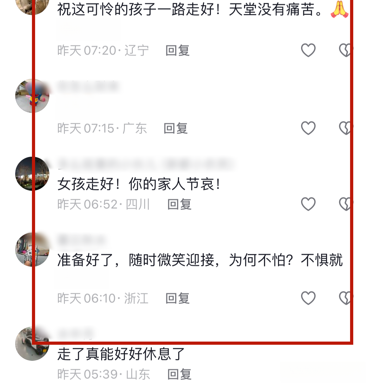Like the 06:52 Sichuan comment
This screenshot has width=370, height=384.
point(308,204)
